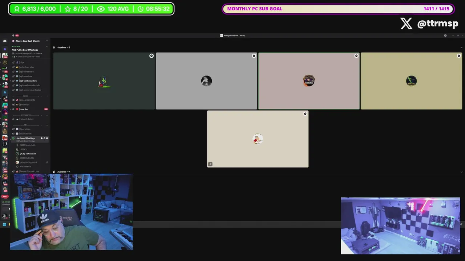465x261 pixels.
Task: Click the 'Audience — 4' section header
Action: (x=64, y=172)
